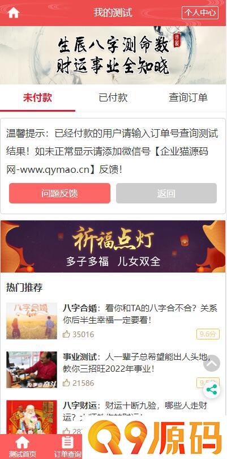
Task: Open the 生辰八字测命数 top banner
Action: (x=113, y=56)
